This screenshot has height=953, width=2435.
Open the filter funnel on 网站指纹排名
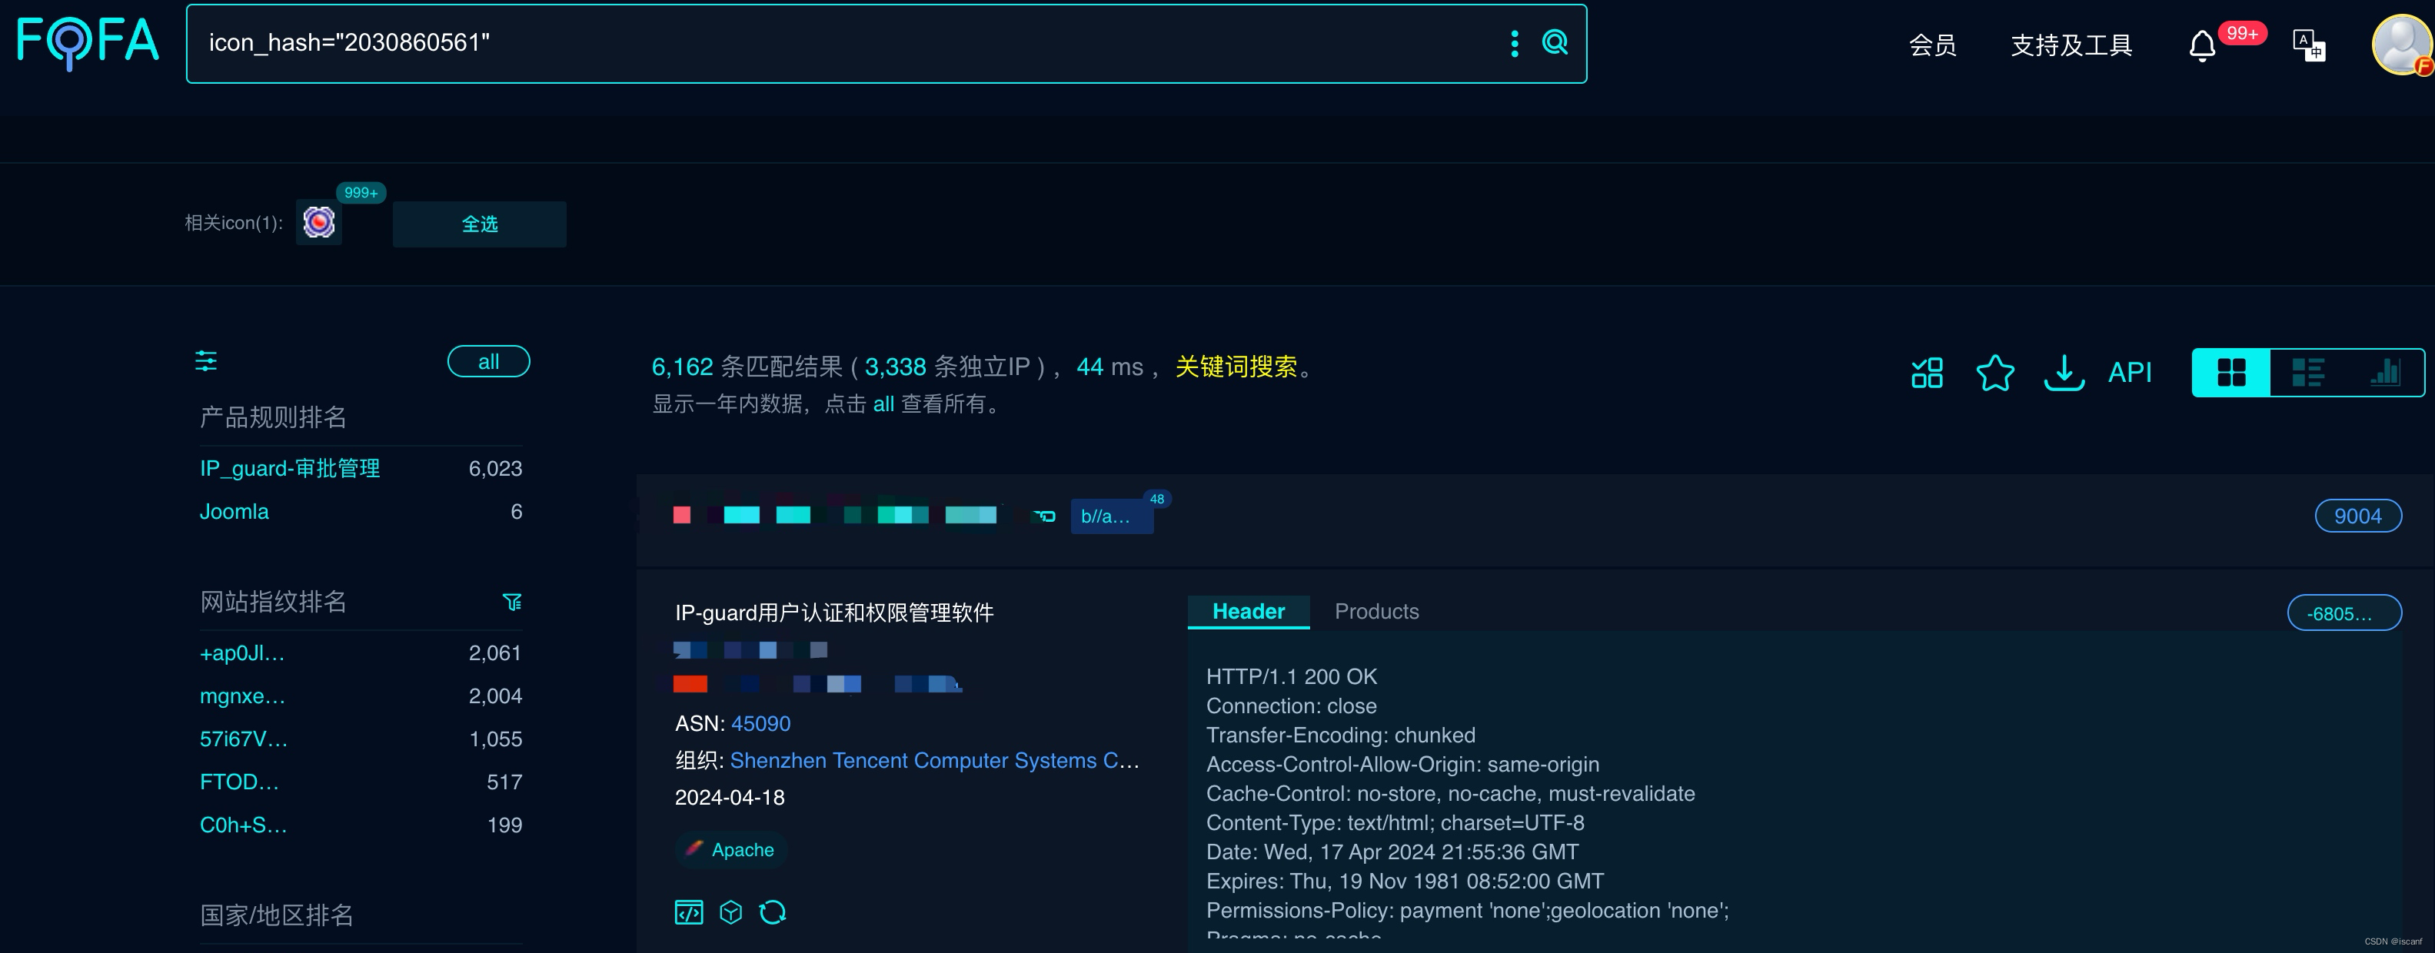click(x=511, y=602)
